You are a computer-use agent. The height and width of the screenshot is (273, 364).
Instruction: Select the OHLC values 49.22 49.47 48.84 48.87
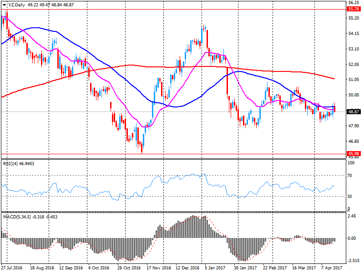point(51,5)
